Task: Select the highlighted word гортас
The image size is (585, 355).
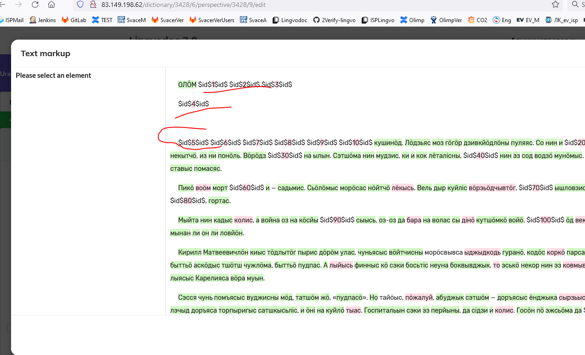Action: pos(219,200)
